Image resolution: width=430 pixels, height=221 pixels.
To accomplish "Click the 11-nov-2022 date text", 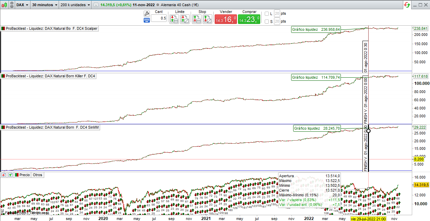I will (144, 5).
